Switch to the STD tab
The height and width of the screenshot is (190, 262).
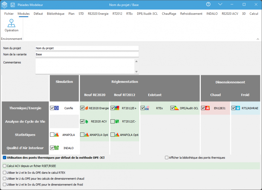coord(81,14)
